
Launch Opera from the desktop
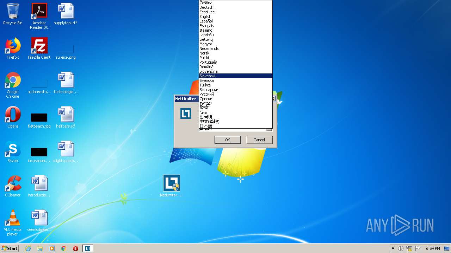[13, 117]
